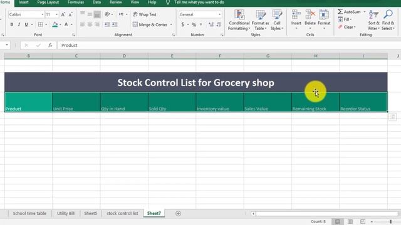
Task: Add a new sheet plus icon
Action: coord(178,214)
